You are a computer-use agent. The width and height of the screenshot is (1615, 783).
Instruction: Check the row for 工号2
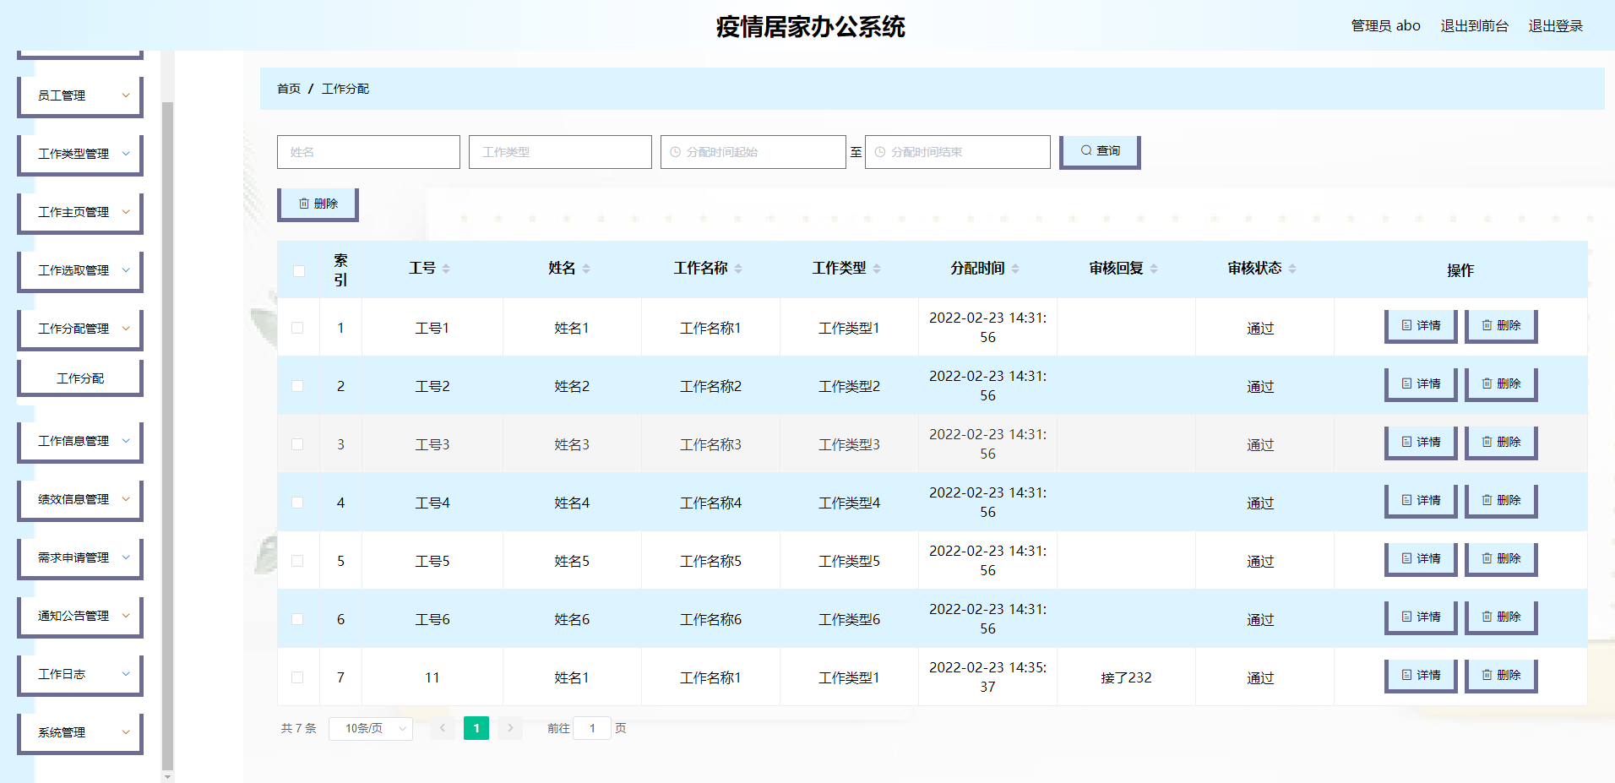click(x=297, y=386)
